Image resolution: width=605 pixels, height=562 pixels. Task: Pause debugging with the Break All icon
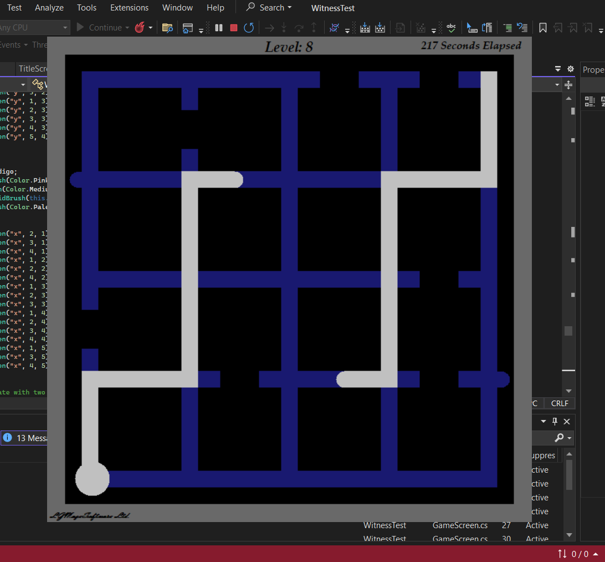pyautogui.click(x=219, y=28)
